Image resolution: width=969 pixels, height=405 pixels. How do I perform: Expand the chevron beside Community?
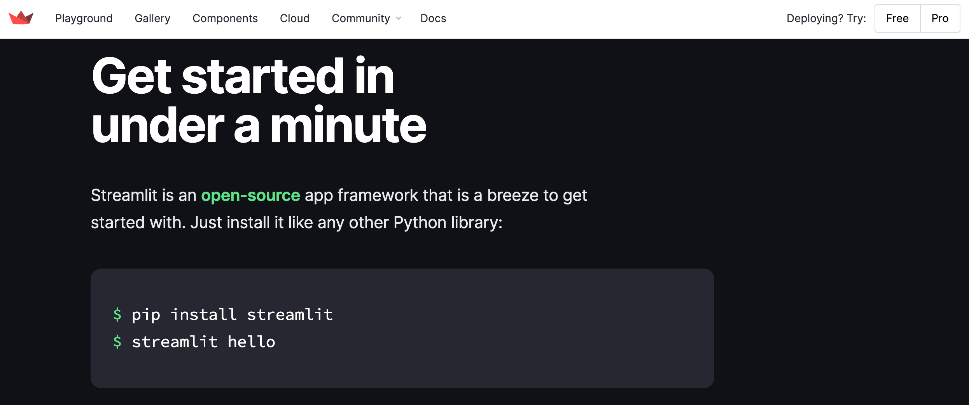click(399, 18)
